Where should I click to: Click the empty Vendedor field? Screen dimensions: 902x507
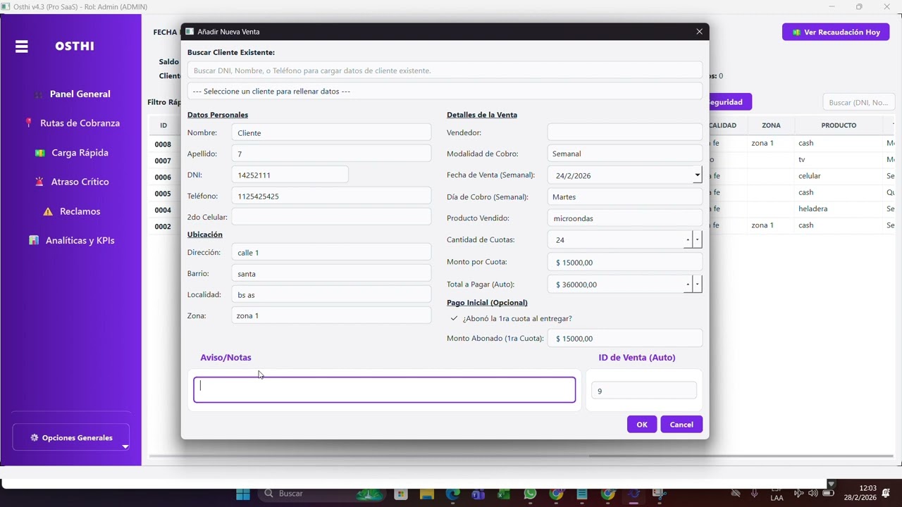(x=624, y=132)
